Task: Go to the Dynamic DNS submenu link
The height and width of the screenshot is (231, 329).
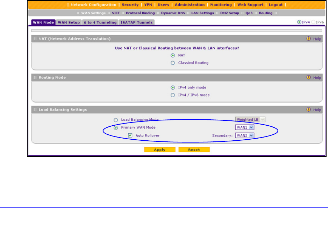Action: [x=173, y=13]
